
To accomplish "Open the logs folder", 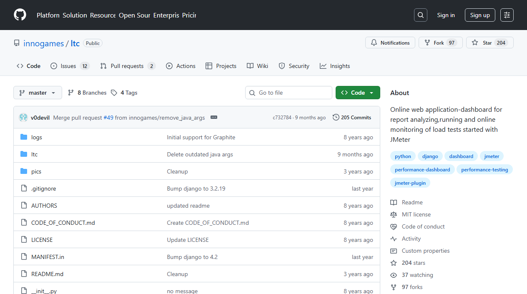I will tap(37, 137).
